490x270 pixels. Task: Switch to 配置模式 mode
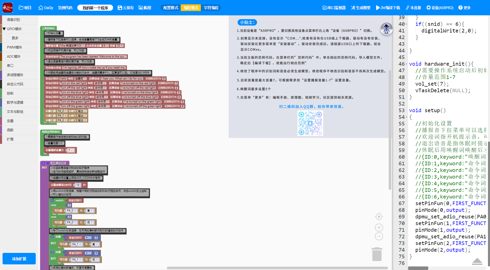171,8
